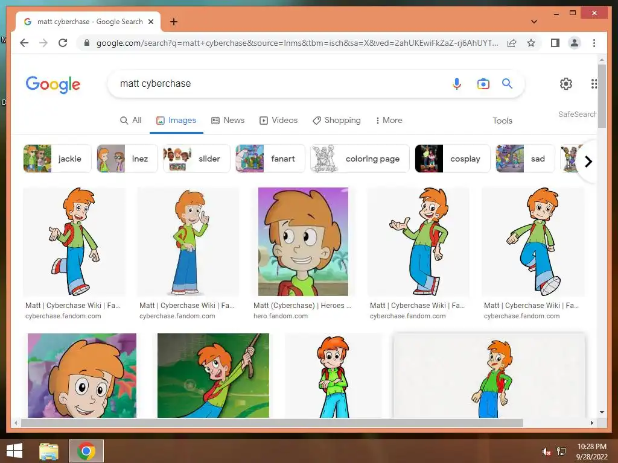Close the matt cyberchase tab
Screen dimensions: 618x463
pos(151,22)
